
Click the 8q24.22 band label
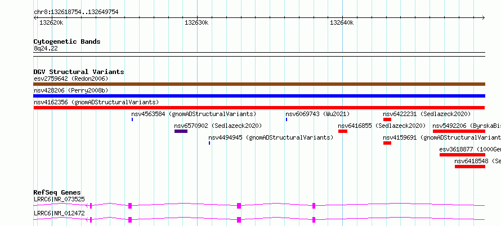click(46, 49)
